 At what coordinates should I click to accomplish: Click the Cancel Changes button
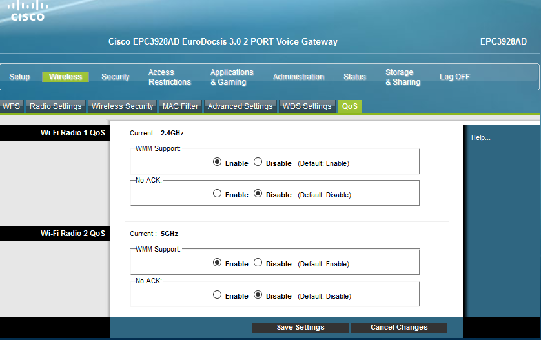pyautogui.click(x=399, y=327)
